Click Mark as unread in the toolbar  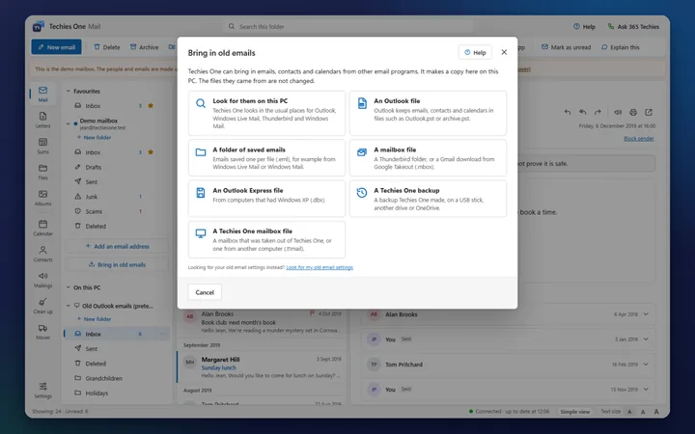coord(566,47)
